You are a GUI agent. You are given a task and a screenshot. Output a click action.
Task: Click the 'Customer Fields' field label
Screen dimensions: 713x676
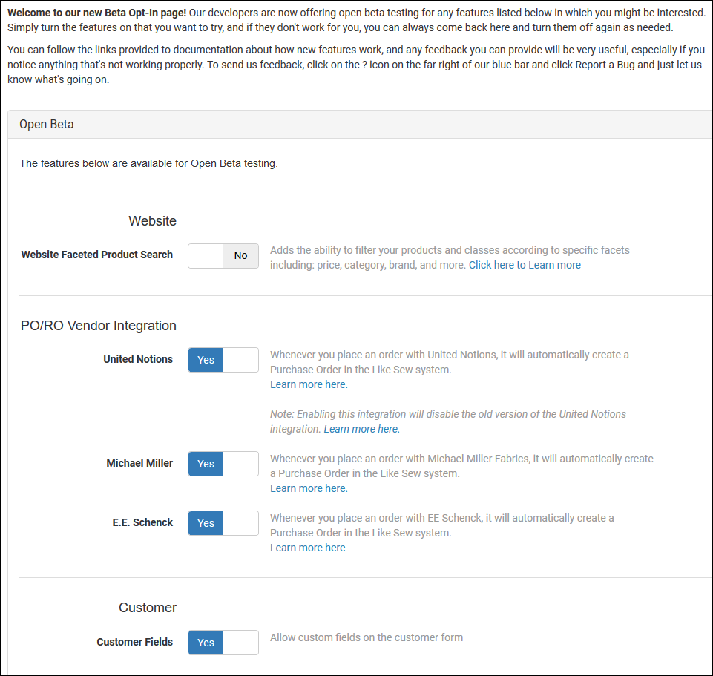[134, 642]
